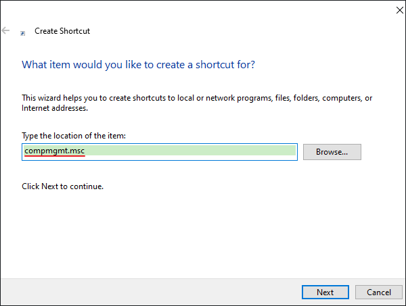Click Next to continue the wizard
The width and height of the screenshot is (406, 306).
(325, 292)
